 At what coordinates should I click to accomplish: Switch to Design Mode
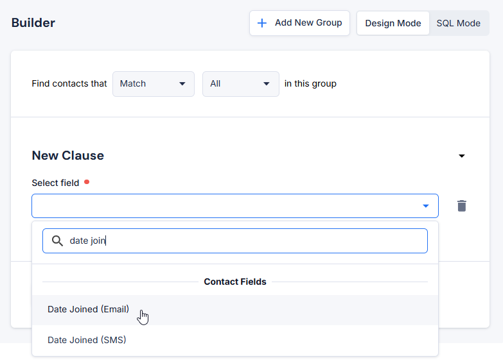pyautogui.click(x=393, y=23)
